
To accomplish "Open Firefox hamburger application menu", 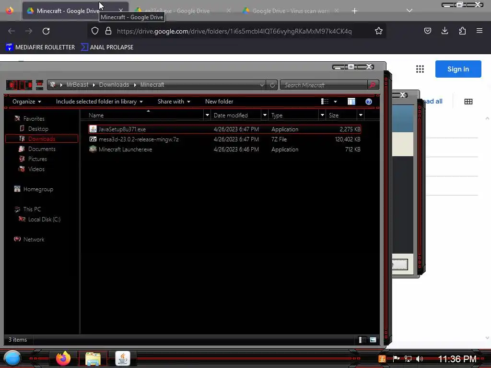I will click(x=479, y=31).
